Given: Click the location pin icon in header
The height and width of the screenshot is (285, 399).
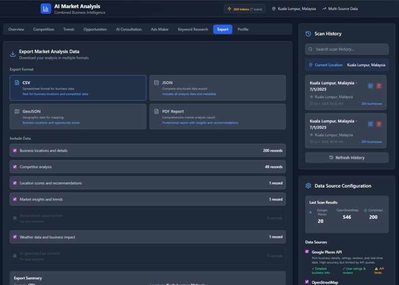Looking at the screenshot, I should coord(274,8).
